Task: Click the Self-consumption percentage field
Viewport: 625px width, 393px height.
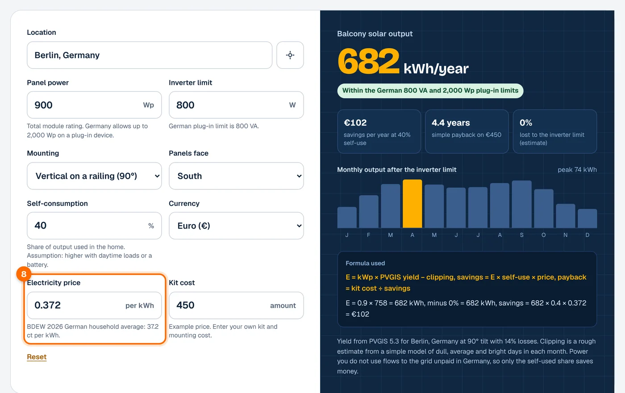Action: click(x=94, y=226)
